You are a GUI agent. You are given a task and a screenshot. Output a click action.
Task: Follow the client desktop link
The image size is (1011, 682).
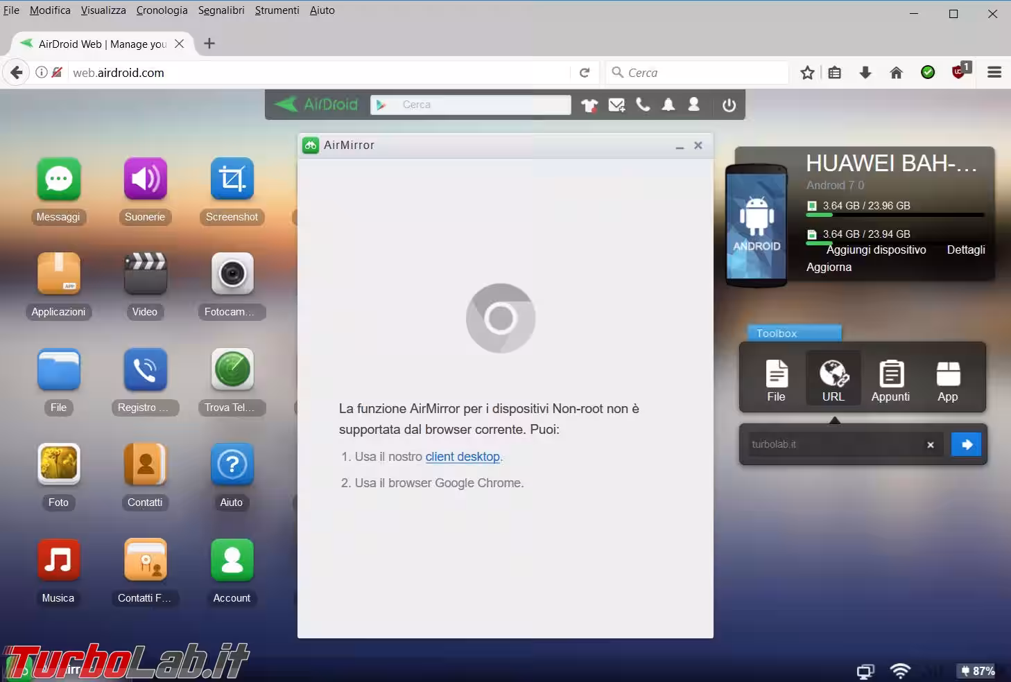(x=463, y=457)
